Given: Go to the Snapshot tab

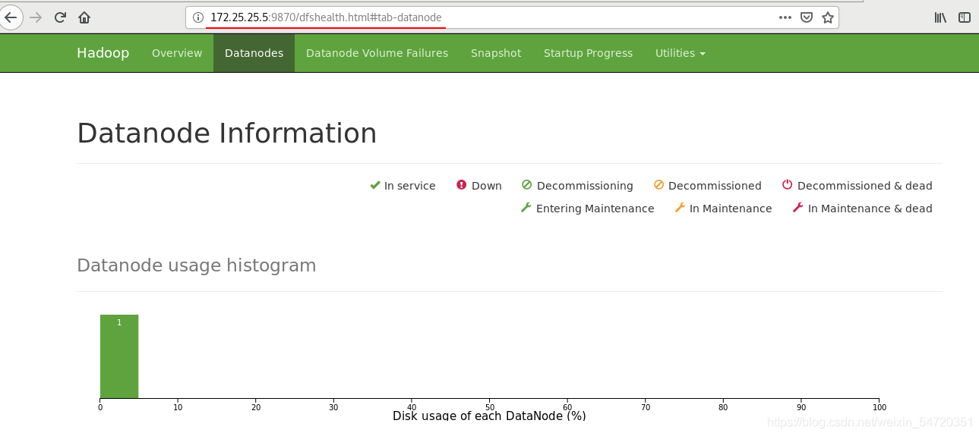Looking at the screenshot, I should coord(496,53).
